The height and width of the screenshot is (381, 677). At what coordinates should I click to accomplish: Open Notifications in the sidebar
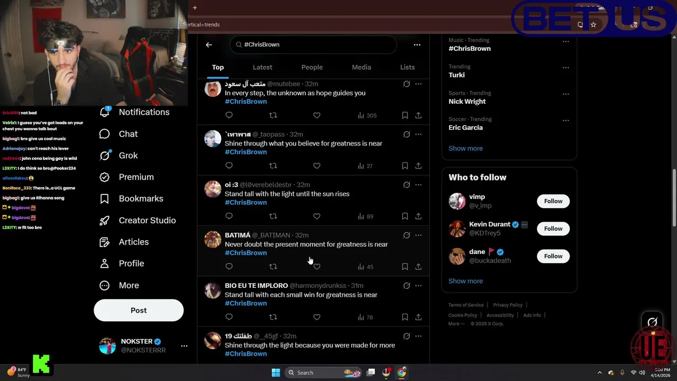134,112
